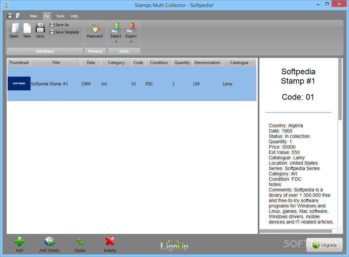The image size is (349, 257).
Task: Sort by Catalogue column header
Action: [239, 63]
